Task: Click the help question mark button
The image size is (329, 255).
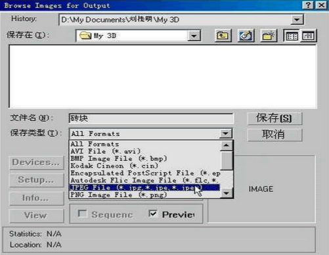Action: click(x=308, y=5)
